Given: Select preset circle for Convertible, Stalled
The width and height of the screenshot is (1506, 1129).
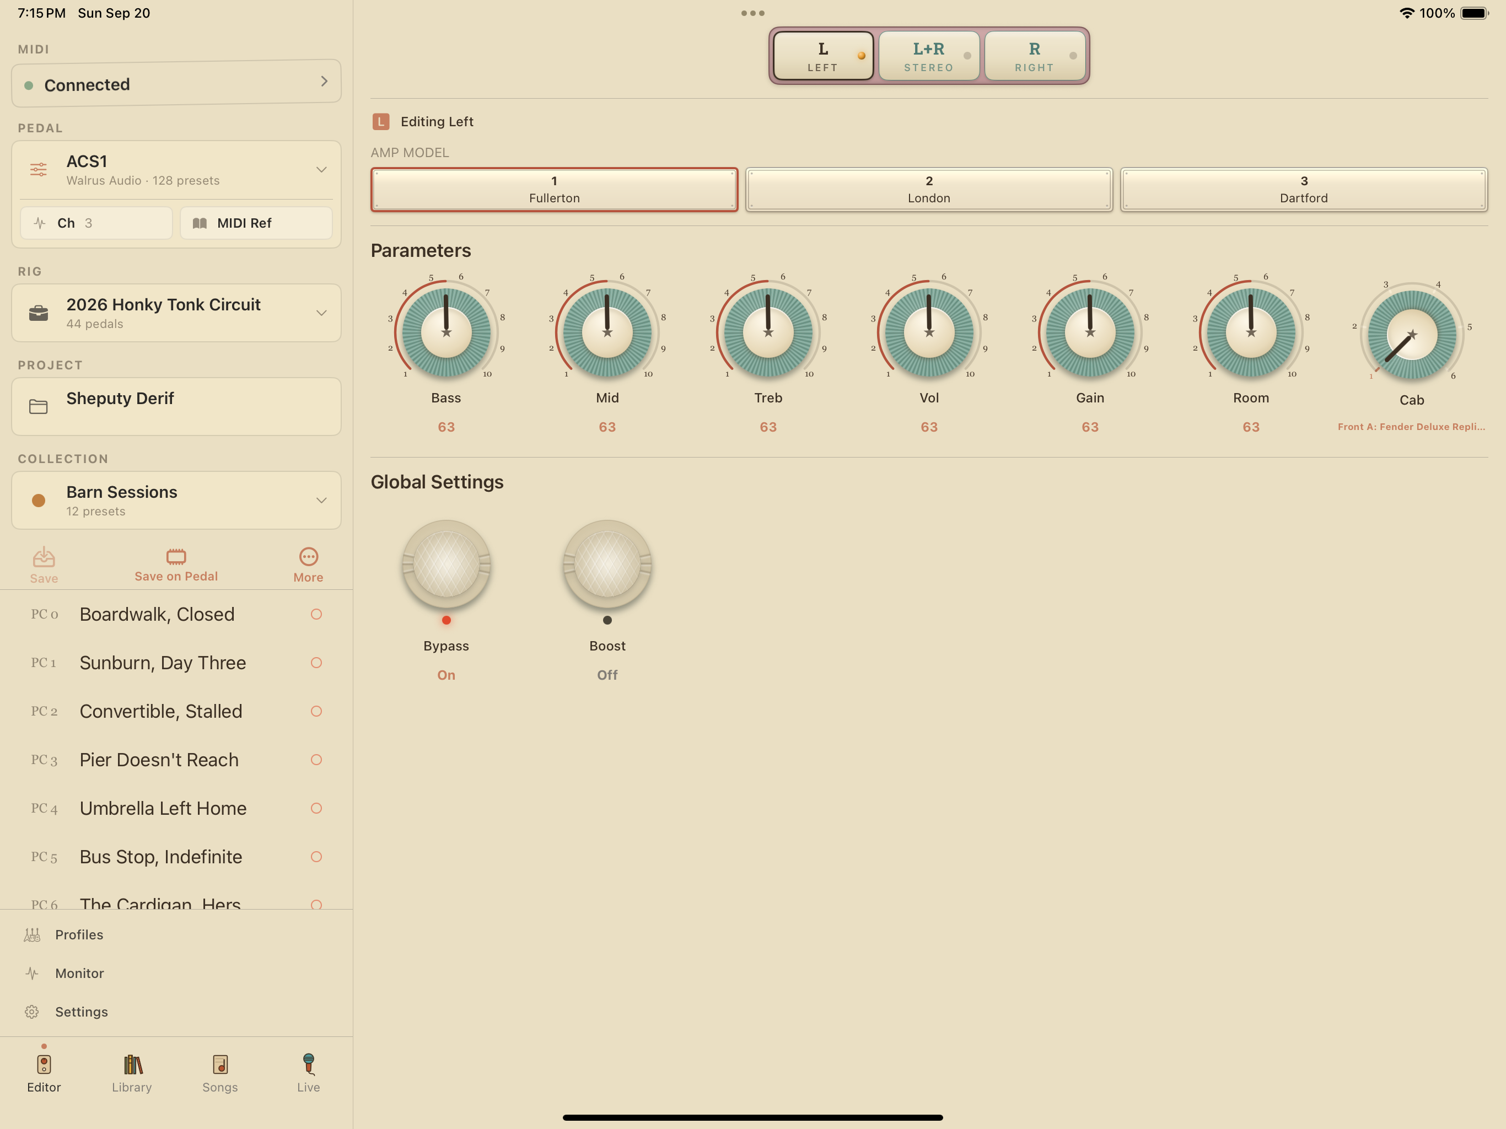Looking at the screenshot, I should (x=316, y=712).
